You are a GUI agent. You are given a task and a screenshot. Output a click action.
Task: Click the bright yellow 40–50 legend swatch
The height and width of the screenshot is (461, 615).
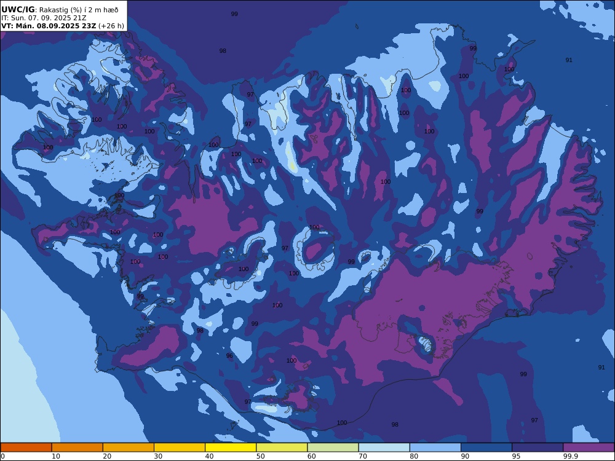(x=231, y=447)
